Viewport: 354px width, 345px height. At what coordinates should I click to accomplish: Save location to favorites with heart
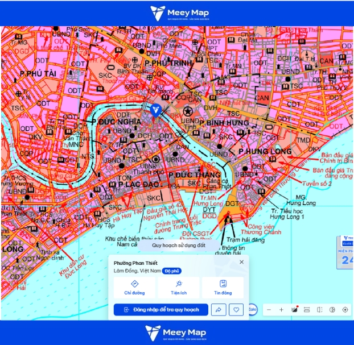click(236, 310)
